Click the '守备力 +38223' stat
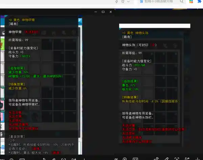Viewport: 203px width, 160px height. click(x=19, y=56)
